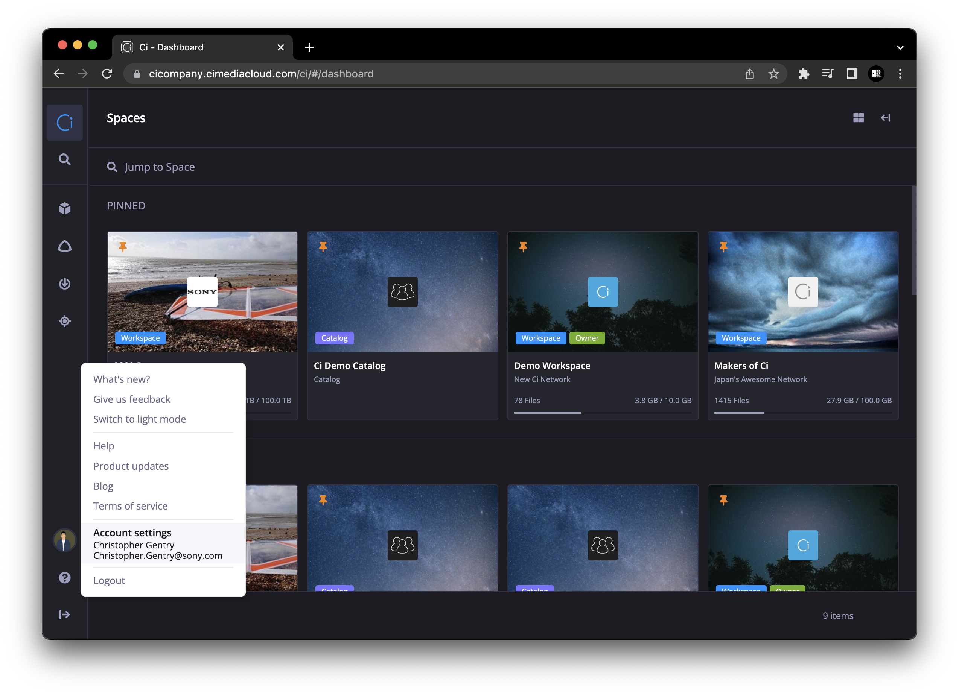This screenshot has height=695, width=959.
Task: Click the 9 items status text
Action: click(x=838, y=616)
